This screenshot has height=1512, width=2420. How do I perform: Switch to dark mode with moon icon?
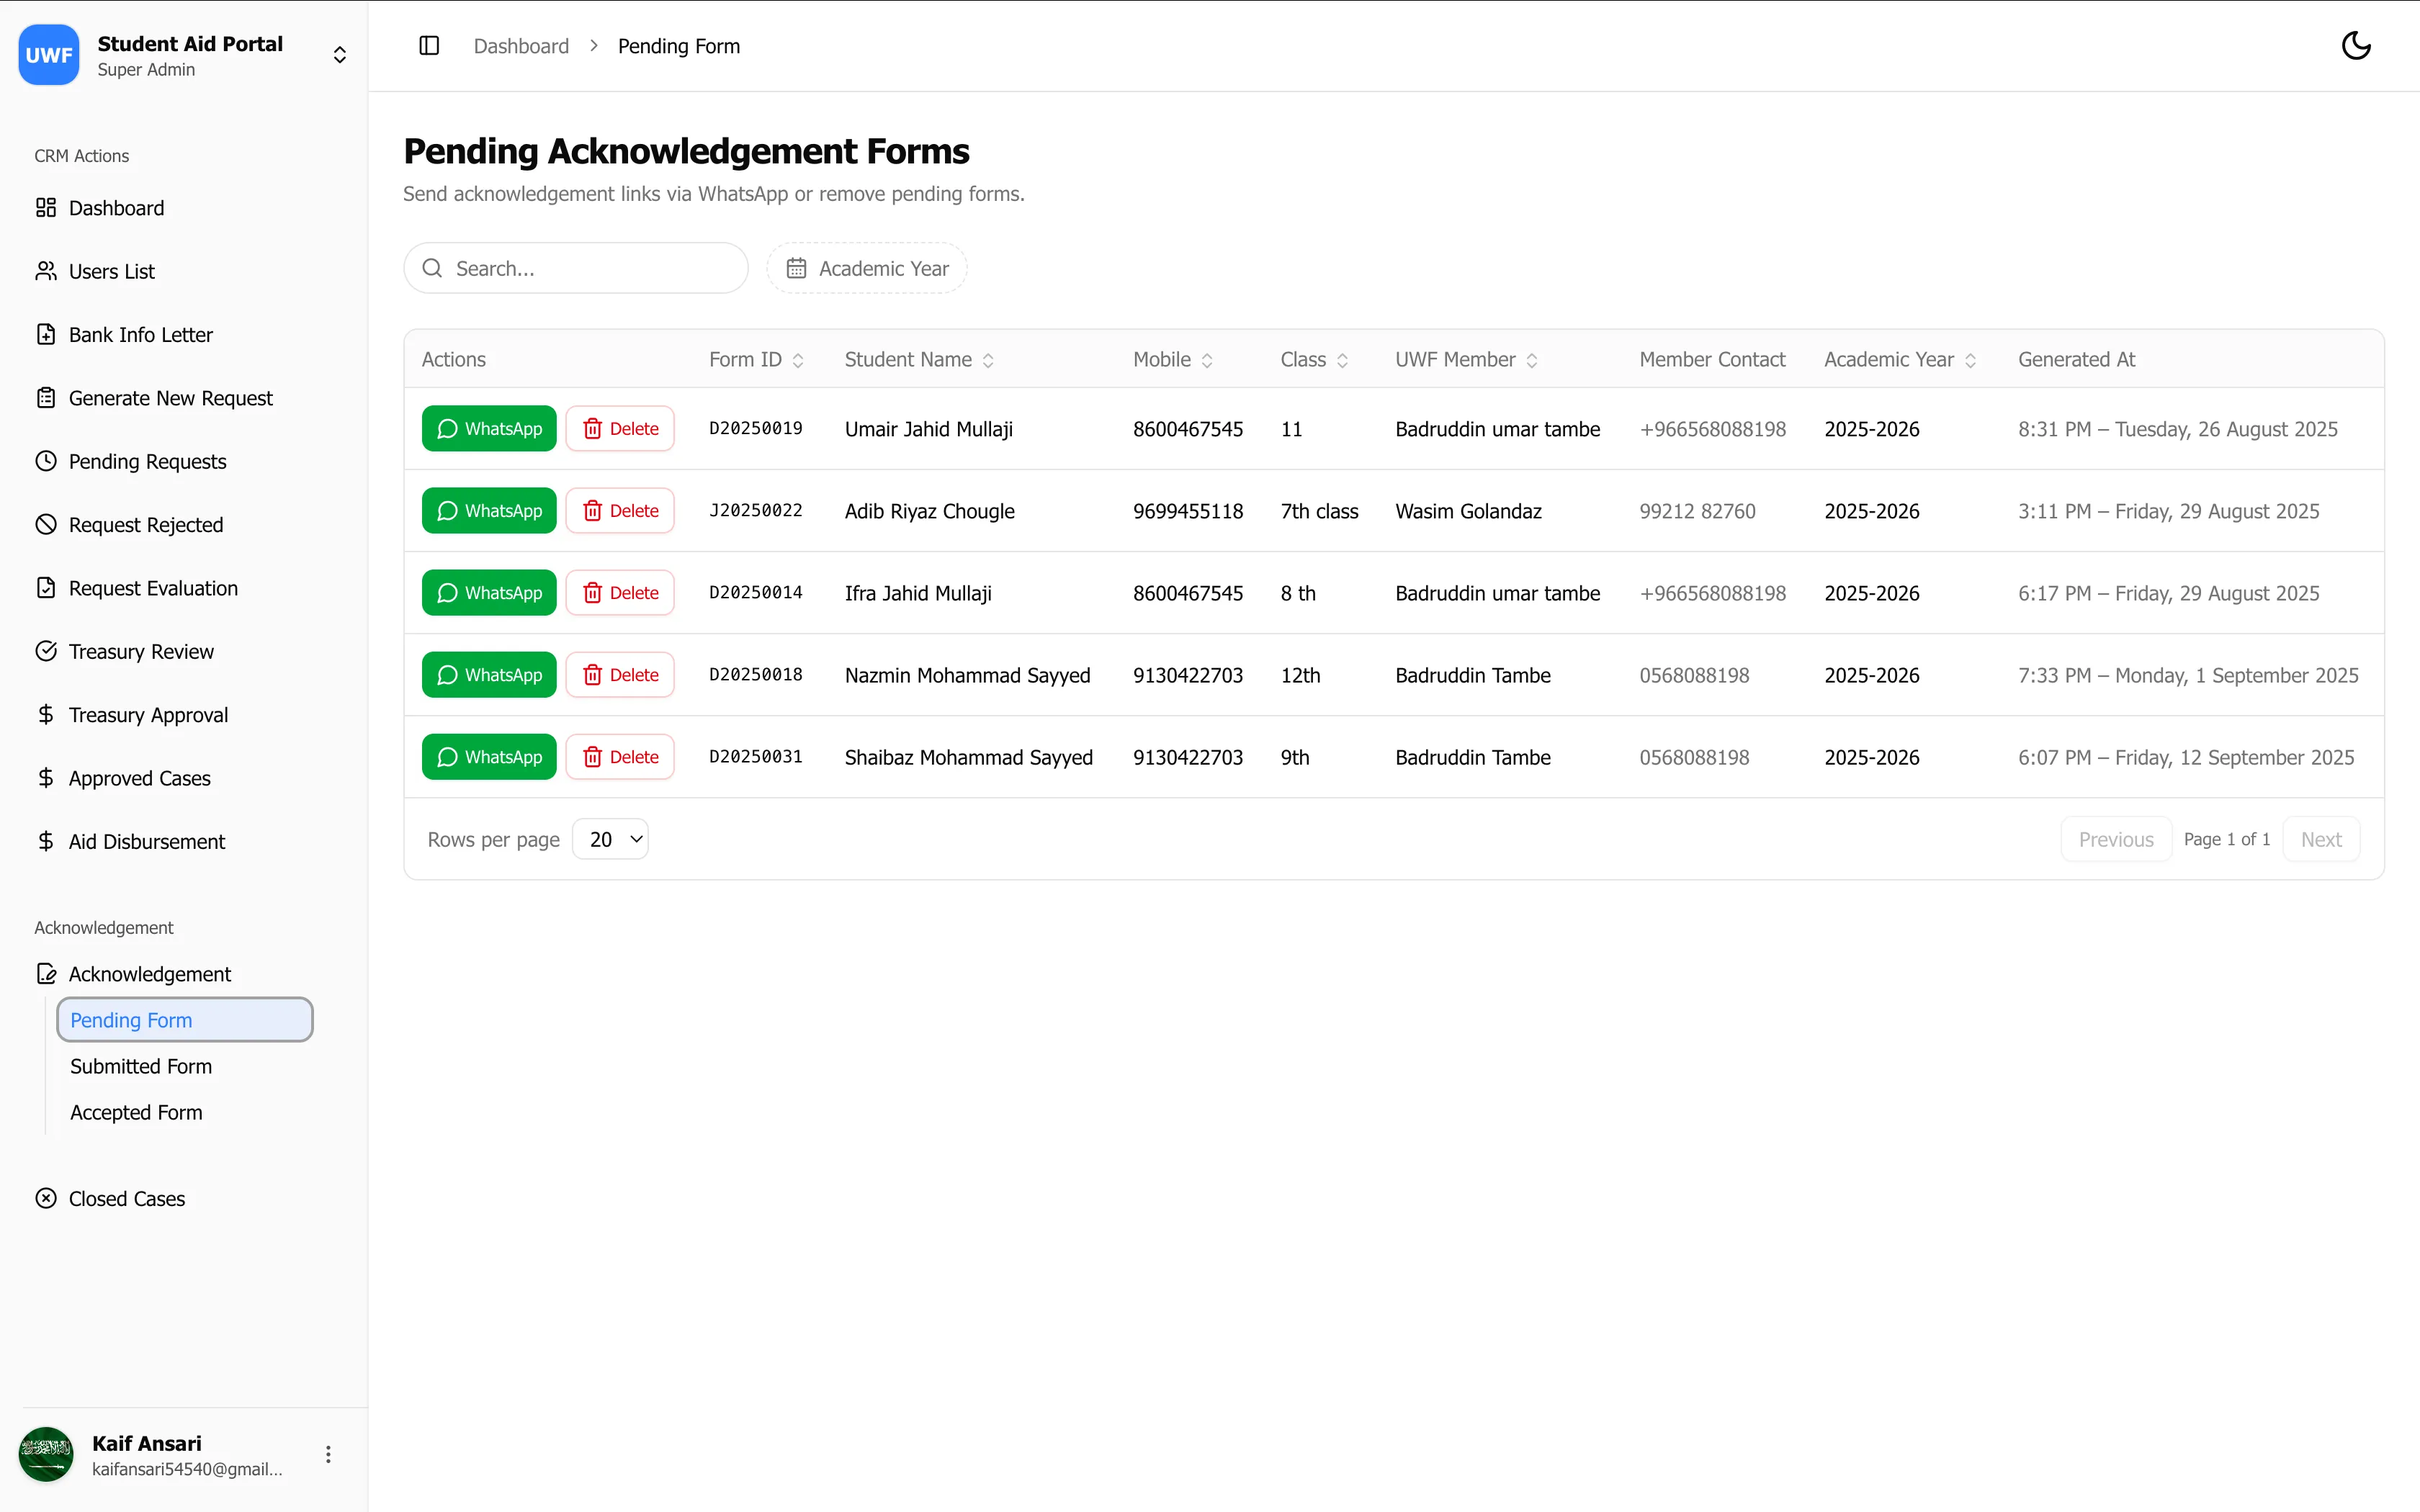click(x=2356, y=46)
